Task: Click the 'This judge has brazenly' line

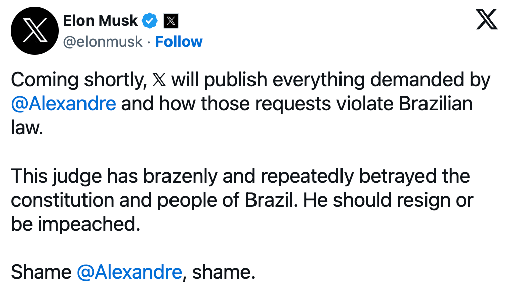Action: pos(114,176)
